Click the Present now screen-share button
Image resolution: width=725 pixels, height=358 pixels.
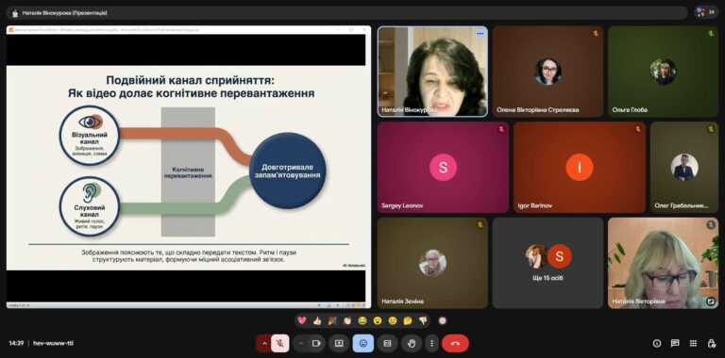339,343
